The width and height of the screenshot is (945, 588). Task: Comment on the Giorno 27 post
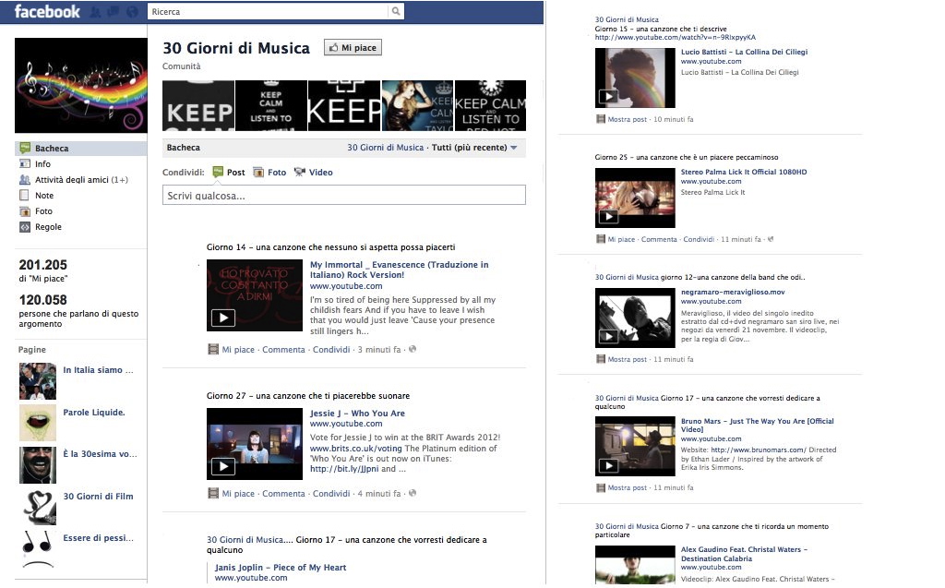[283, 494]
